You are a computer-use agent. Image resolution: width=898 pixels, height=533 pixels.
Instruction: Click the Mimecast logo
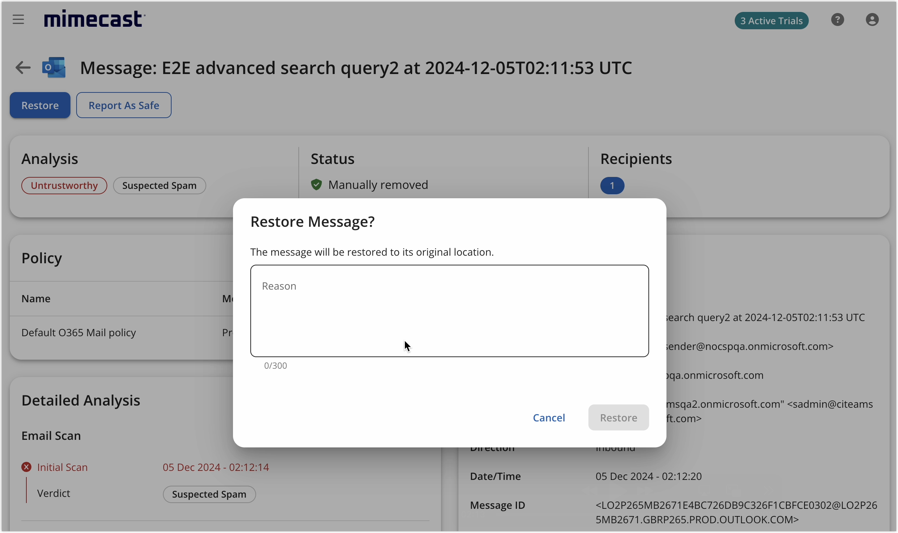pyautogui.click(x=95, y=19)
